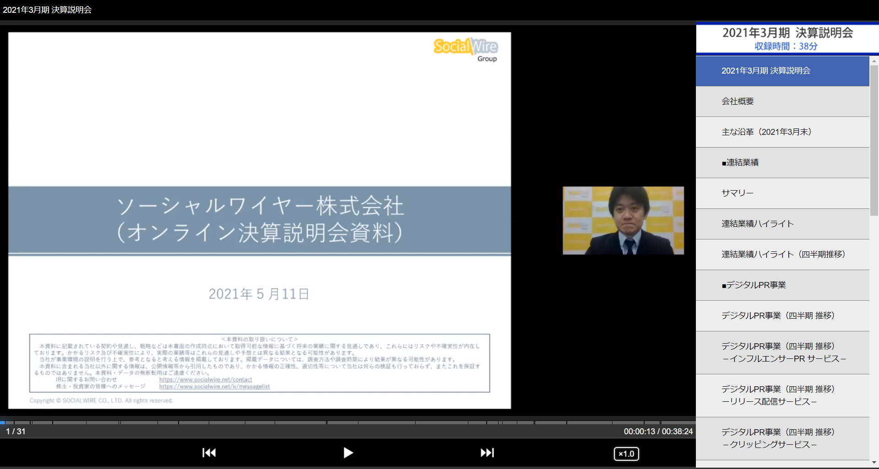Click the speaker video thumbnail
Viewport: 879px width, 469px height.
click(623, 220)
